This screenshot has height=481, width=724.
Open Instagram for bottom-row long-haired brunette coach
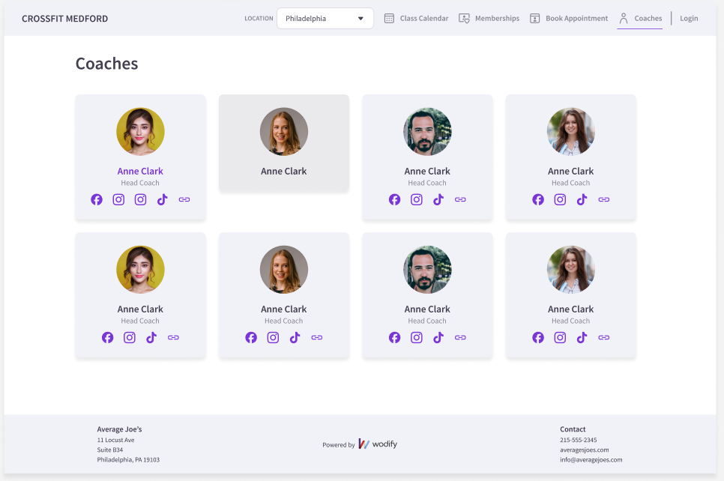point(560,337)
